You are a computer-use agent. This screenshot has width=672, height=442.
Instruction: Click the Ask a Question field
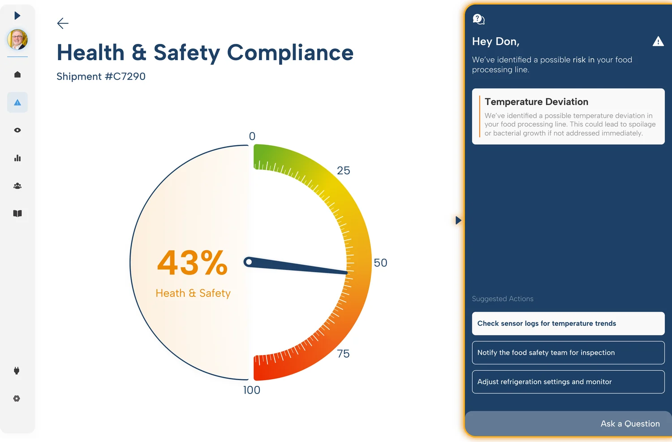click(568, 424)
